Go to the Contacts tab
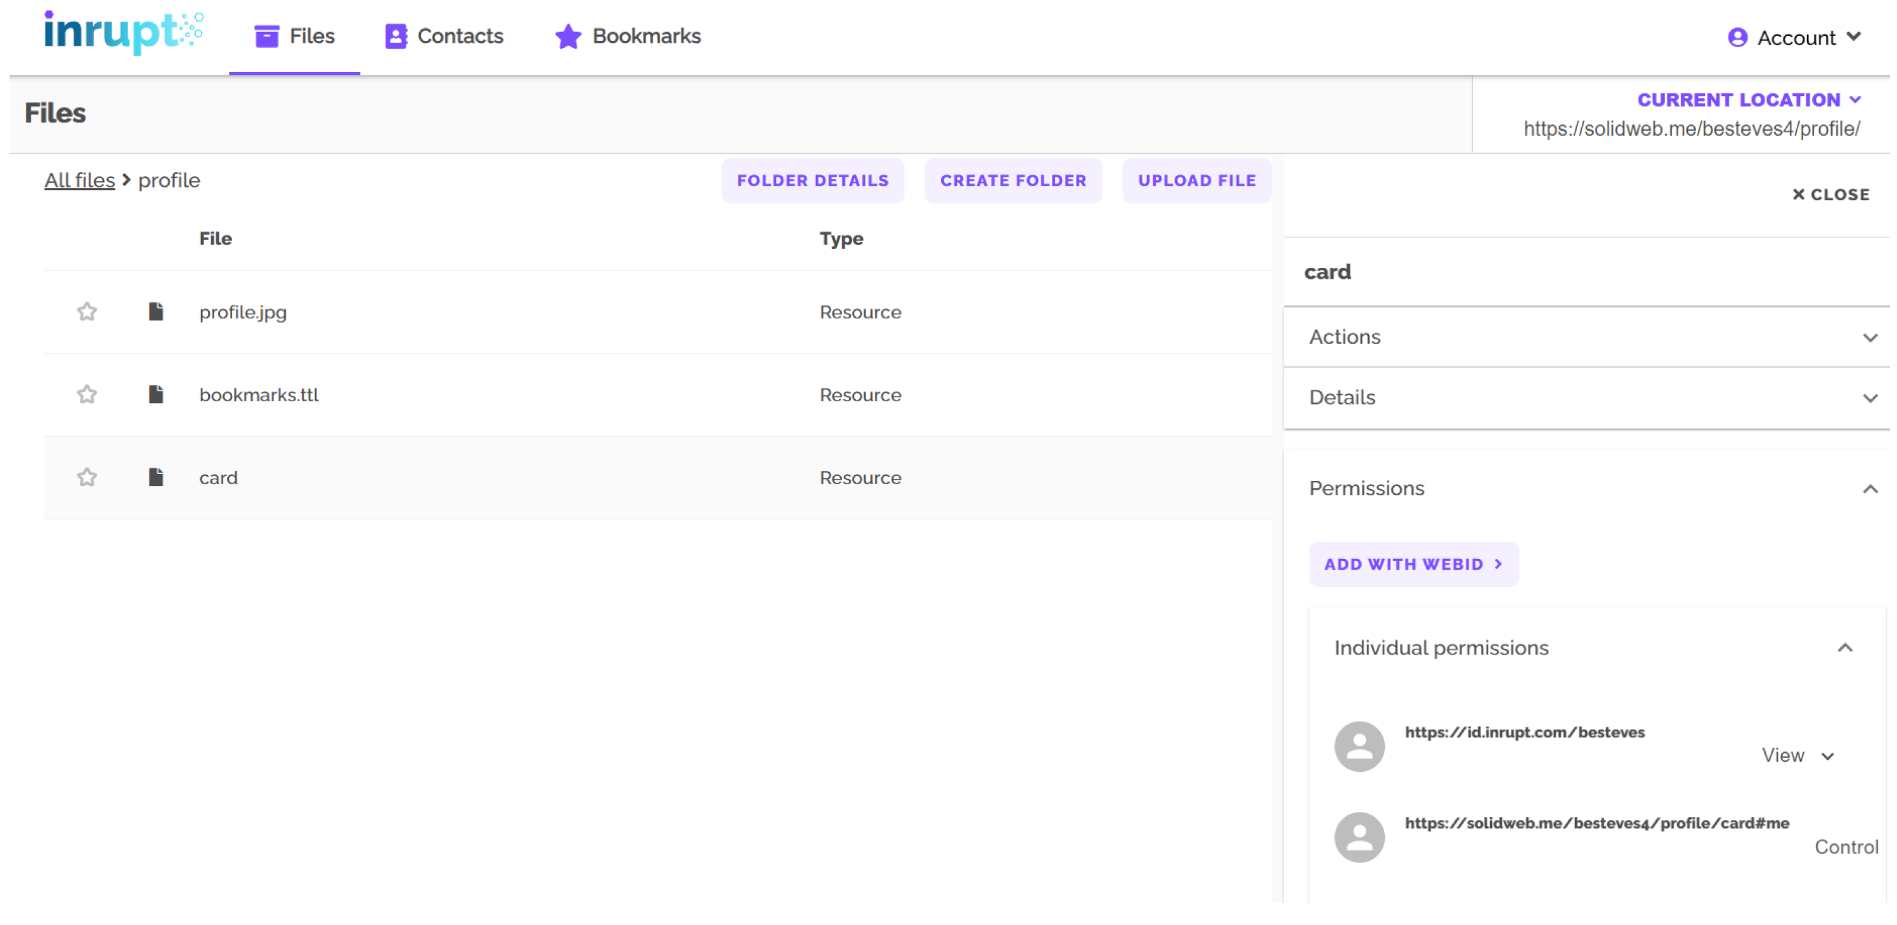This screenshot has width=1897, height=925. pos(444,36)
